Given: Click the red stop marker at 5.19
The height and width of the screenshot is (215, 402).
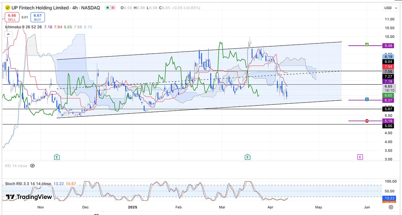Looking at the screenshot, I should tap(367, 121).
